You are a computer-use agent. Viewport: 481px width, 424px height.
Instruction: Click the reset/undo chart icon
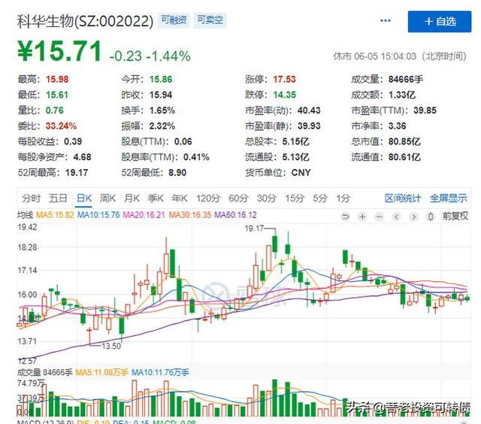[x=346, y=217]
